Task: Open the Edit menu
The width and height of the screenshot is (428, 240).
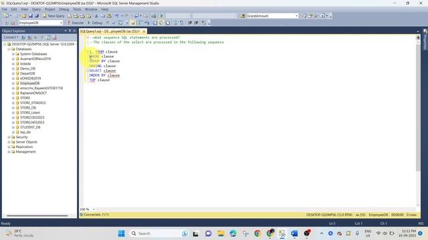Action: coord(14,9)
